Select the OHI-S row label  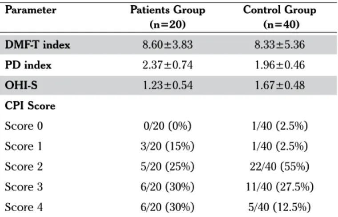tap(21, 85)
